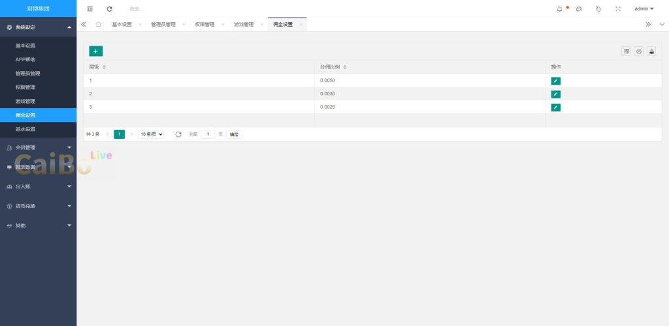This screenshot has width=669, height=326.
Task: Click the print table icon
Action: (x=639, y=52)
